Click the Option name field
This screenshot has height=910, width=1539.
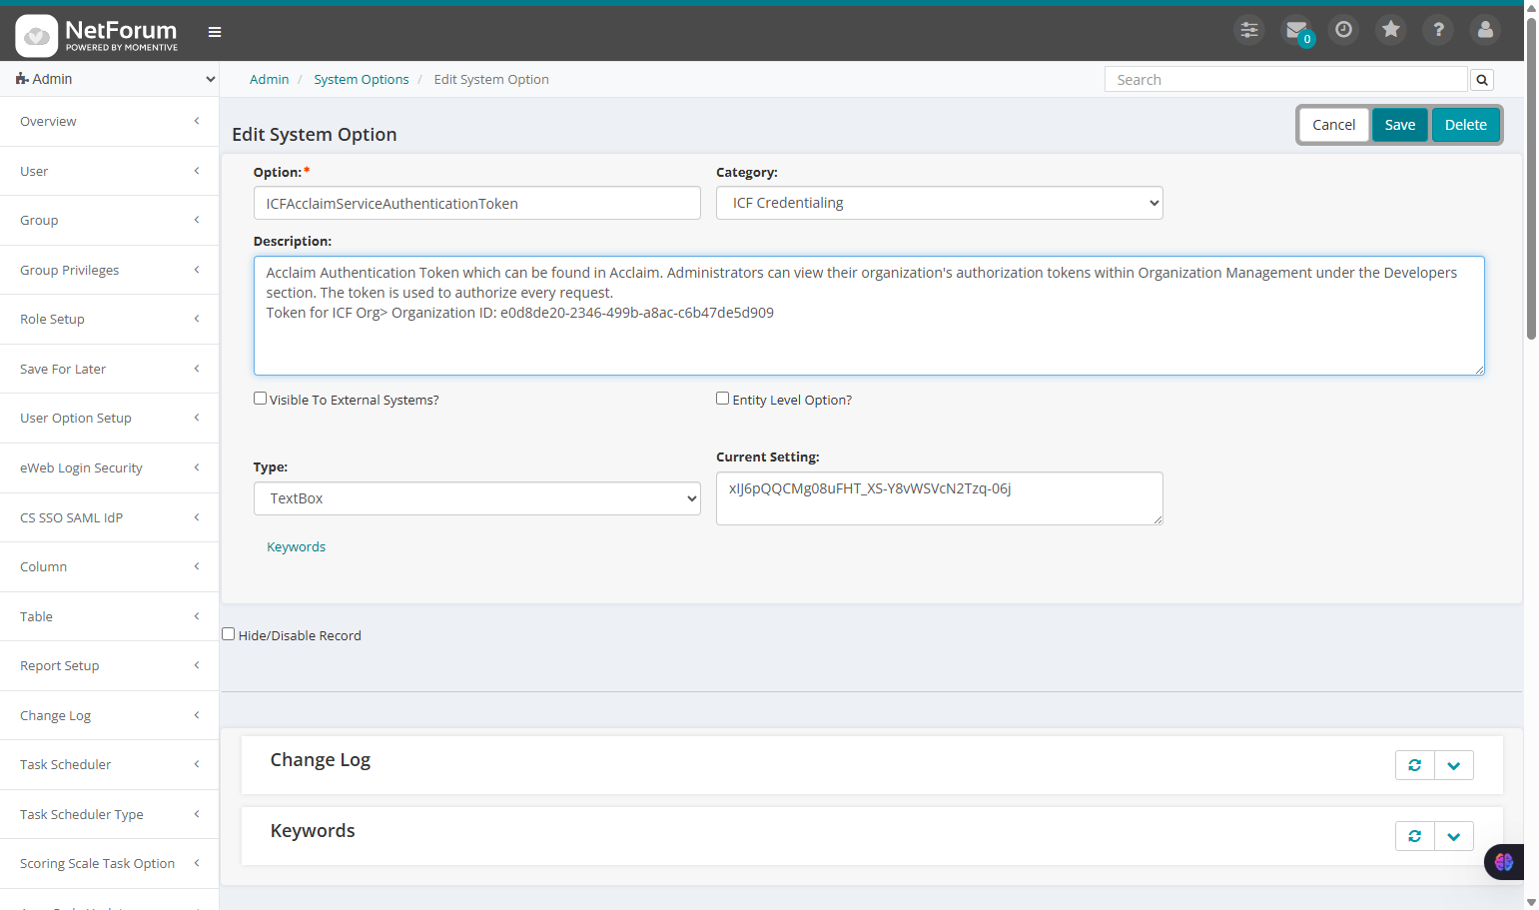[x=476, y=203]
